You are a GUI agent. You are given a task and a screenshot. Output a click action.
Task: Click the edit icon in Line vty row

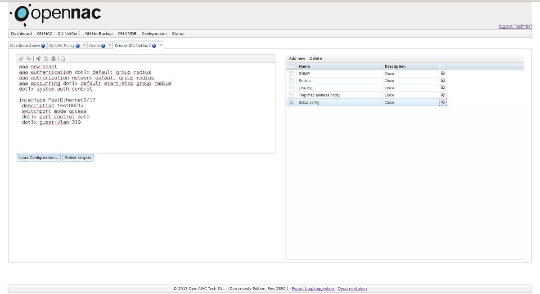[x=443, y=88]
